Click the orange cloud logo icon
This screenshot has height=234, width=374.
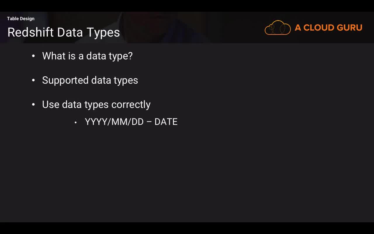pyautogui.click(x=278, y=28)
